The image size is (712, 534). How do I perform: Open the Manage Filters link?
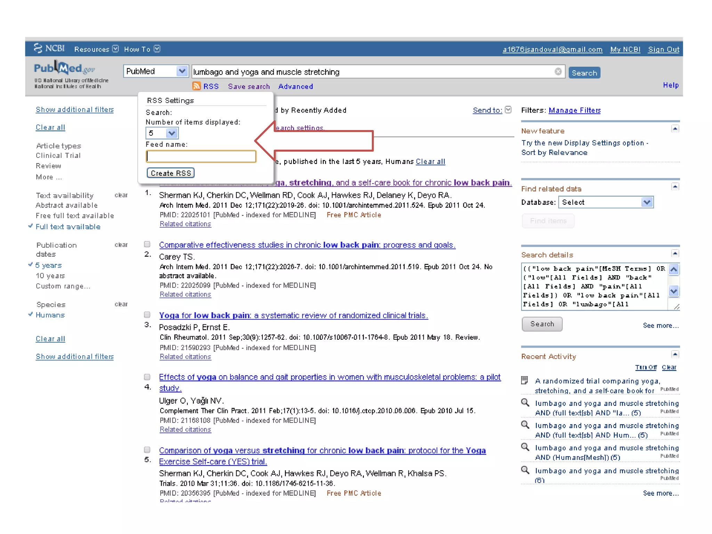(574, 110)
